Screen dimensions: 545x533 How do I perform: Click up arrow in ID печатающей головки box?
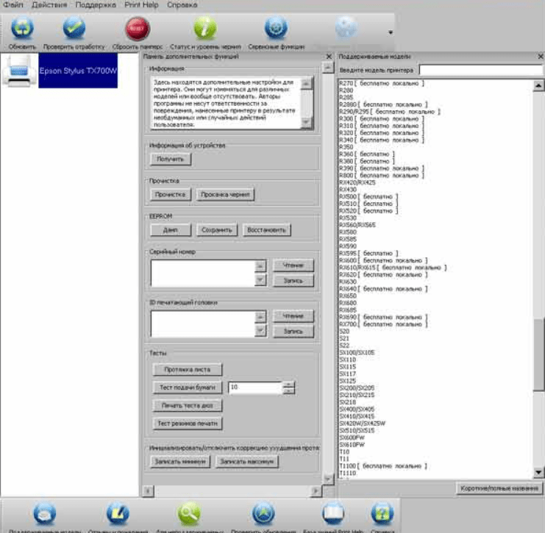[x=260, y=317]
